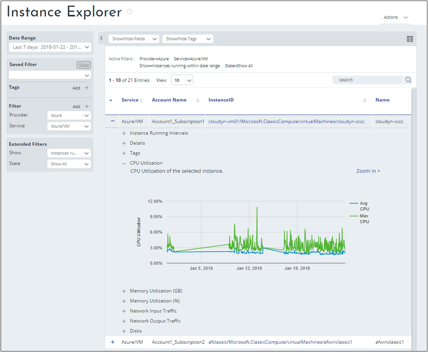Image resolution: width=428 pixels, height=352 pixels.
Task: Click the Save filter button
Action: click(x=84, y=65)
